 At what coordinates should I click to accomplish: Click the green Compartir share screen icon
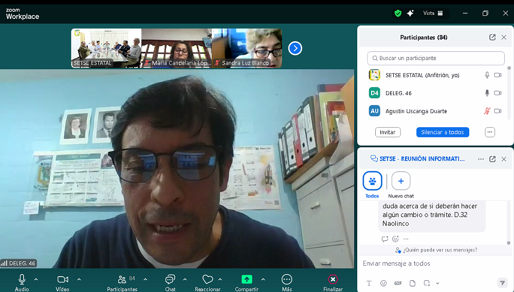click(247, 280)
